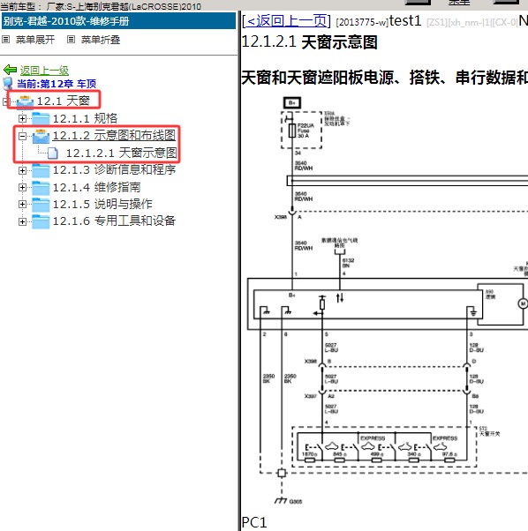This screenshot has width=528, height=531.
Task: Open the 12.1.4 维修指南 tree item
Action: [96, 187]
